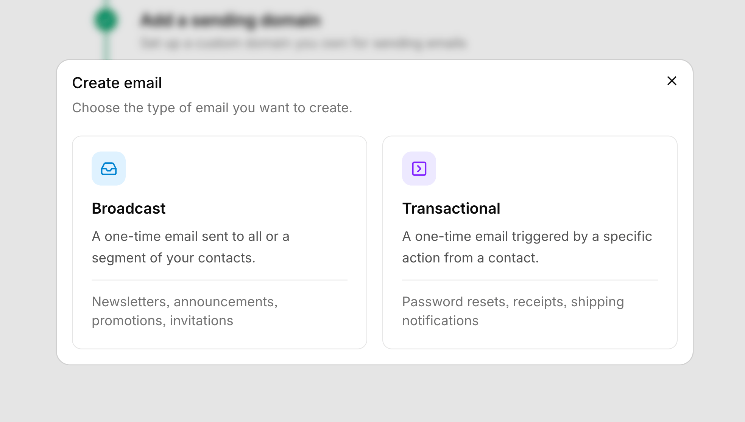Click the Transactional card description text
The width and height of the screenshot is (745, 422).
[x=527, y=247]
